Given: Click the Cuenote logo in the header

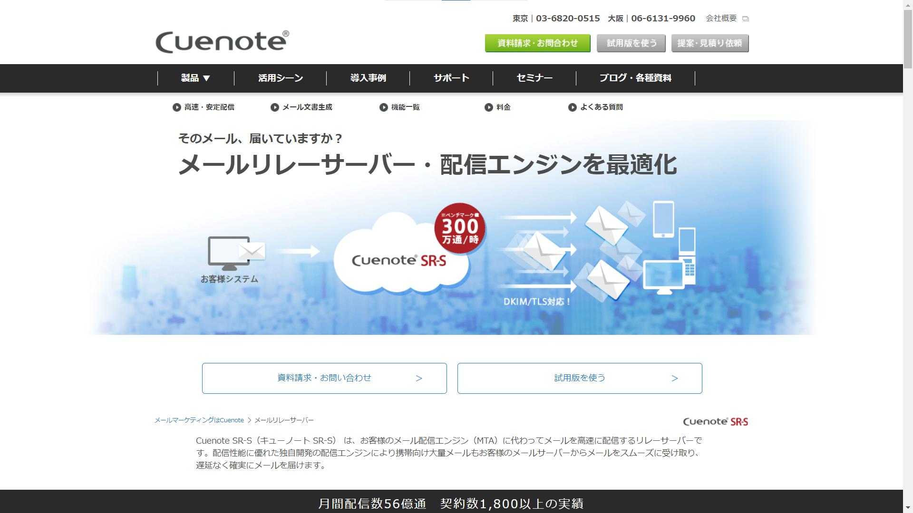Looking at the screenshot, I should pyautogui.click(x=222, y=41).
